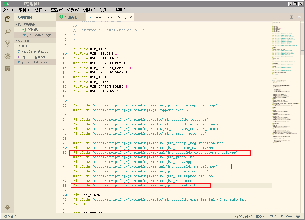Image resolution: width=305 pixels, height=220 pixels.
Task: Switch to the jsb_module_register.cpp tab
Action: click(x=110, y=17)
